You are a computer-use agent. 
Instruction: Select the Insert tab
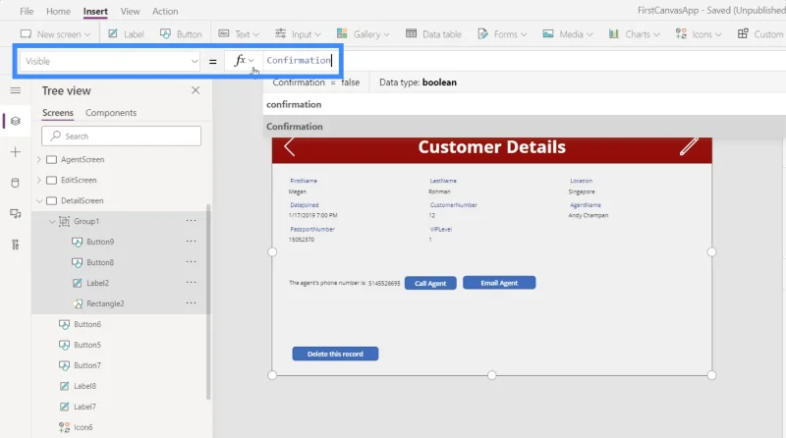(95, 11)
